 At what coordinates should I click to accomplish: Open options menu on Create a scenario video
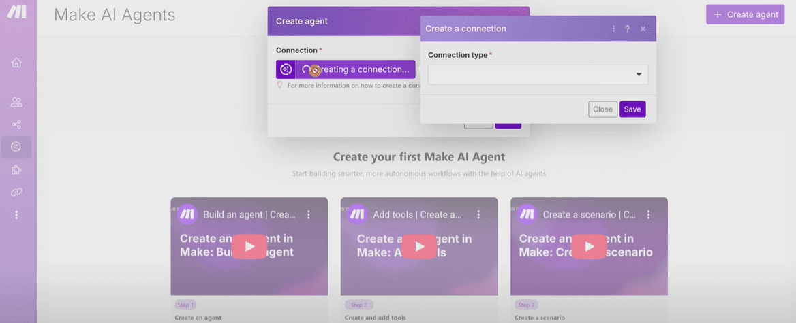pyautogui.click(x=648, y=215)
